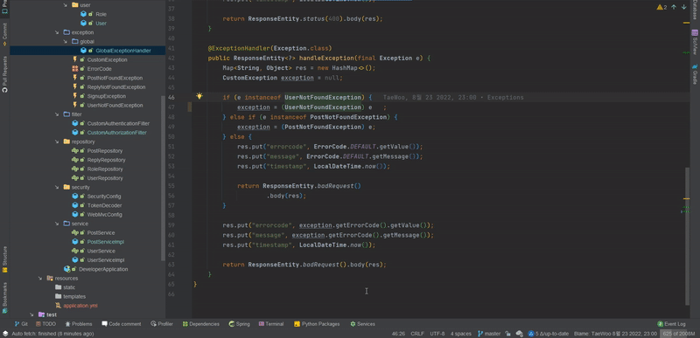Collapse the test folder

click(x=31, y=314)
